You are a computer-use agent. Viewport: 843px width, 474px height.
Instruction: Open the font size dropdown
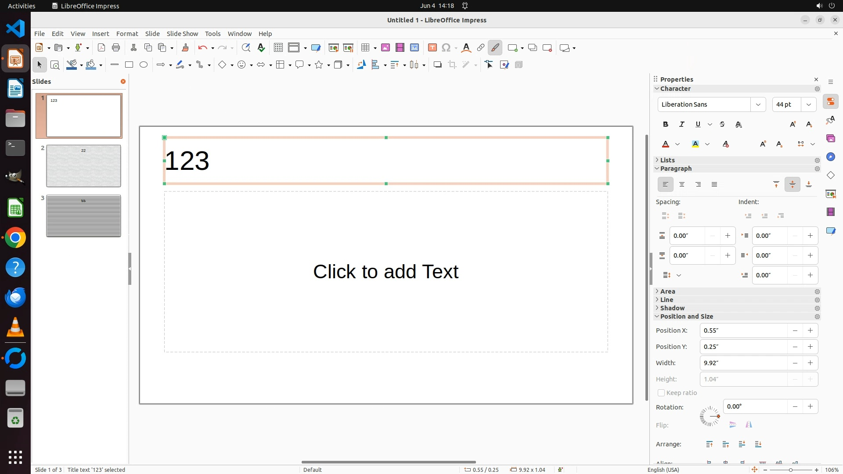coord(808,104)
